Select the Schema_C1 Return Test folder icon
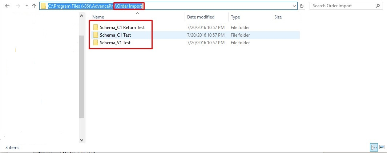Image resolution: width=387 pixels, height=153 pixels. 96,28
